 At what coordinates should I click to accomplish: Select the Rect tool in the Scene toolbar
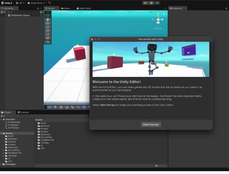tap(48, 34)
